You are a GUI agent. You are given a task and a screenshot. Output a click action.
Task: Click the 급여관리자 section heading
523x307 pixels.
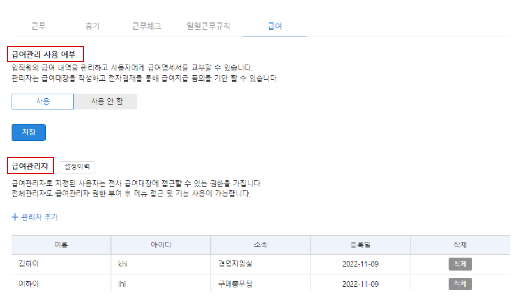pyautogui.click(x=30, y=166)
